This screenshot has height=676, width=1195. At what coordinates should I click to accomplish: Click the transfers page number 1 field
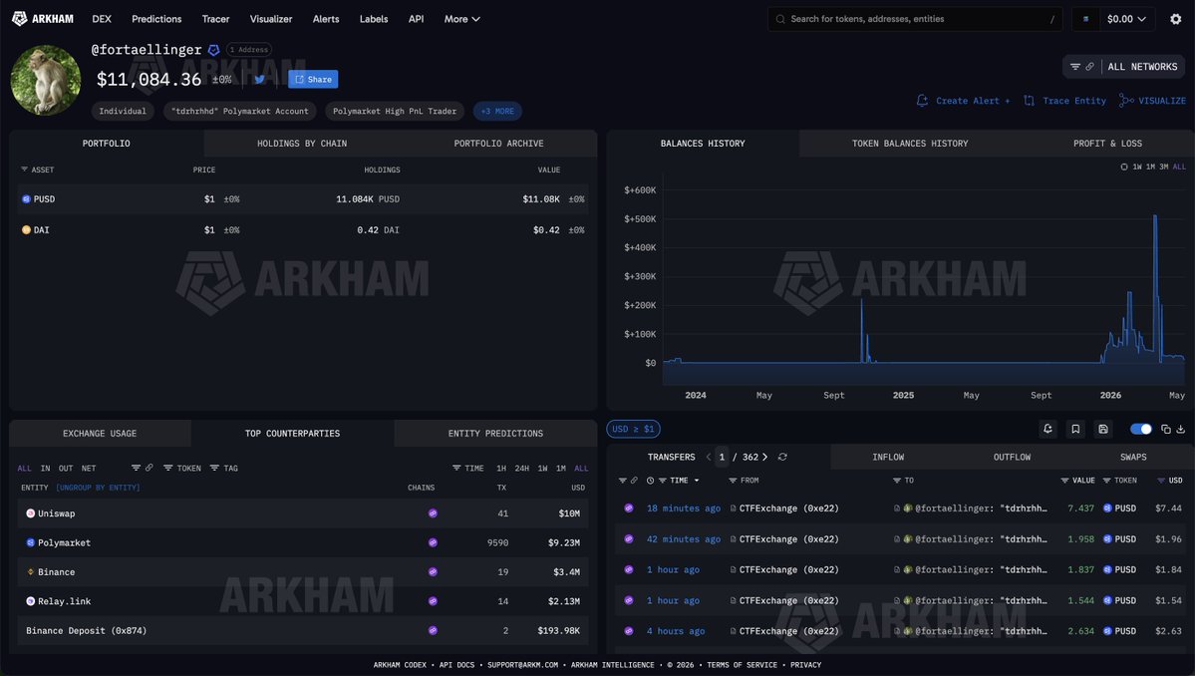(x=722, y=458)
